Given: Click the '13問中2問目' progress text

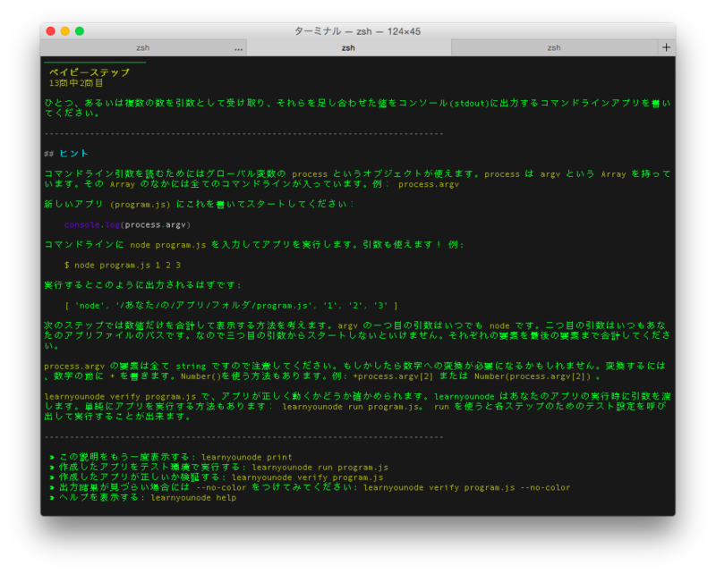Looking at the screenshot, I should tap(76, 82).
